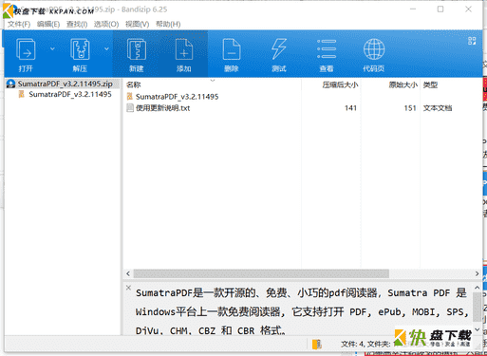Open the Find (查找) menu
487x356 pixels.
(x=77, y=24)
